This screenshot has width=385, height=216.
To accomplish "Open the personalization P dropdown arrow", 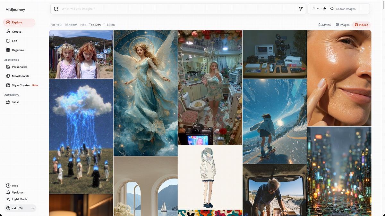I will tap(318, 9).
